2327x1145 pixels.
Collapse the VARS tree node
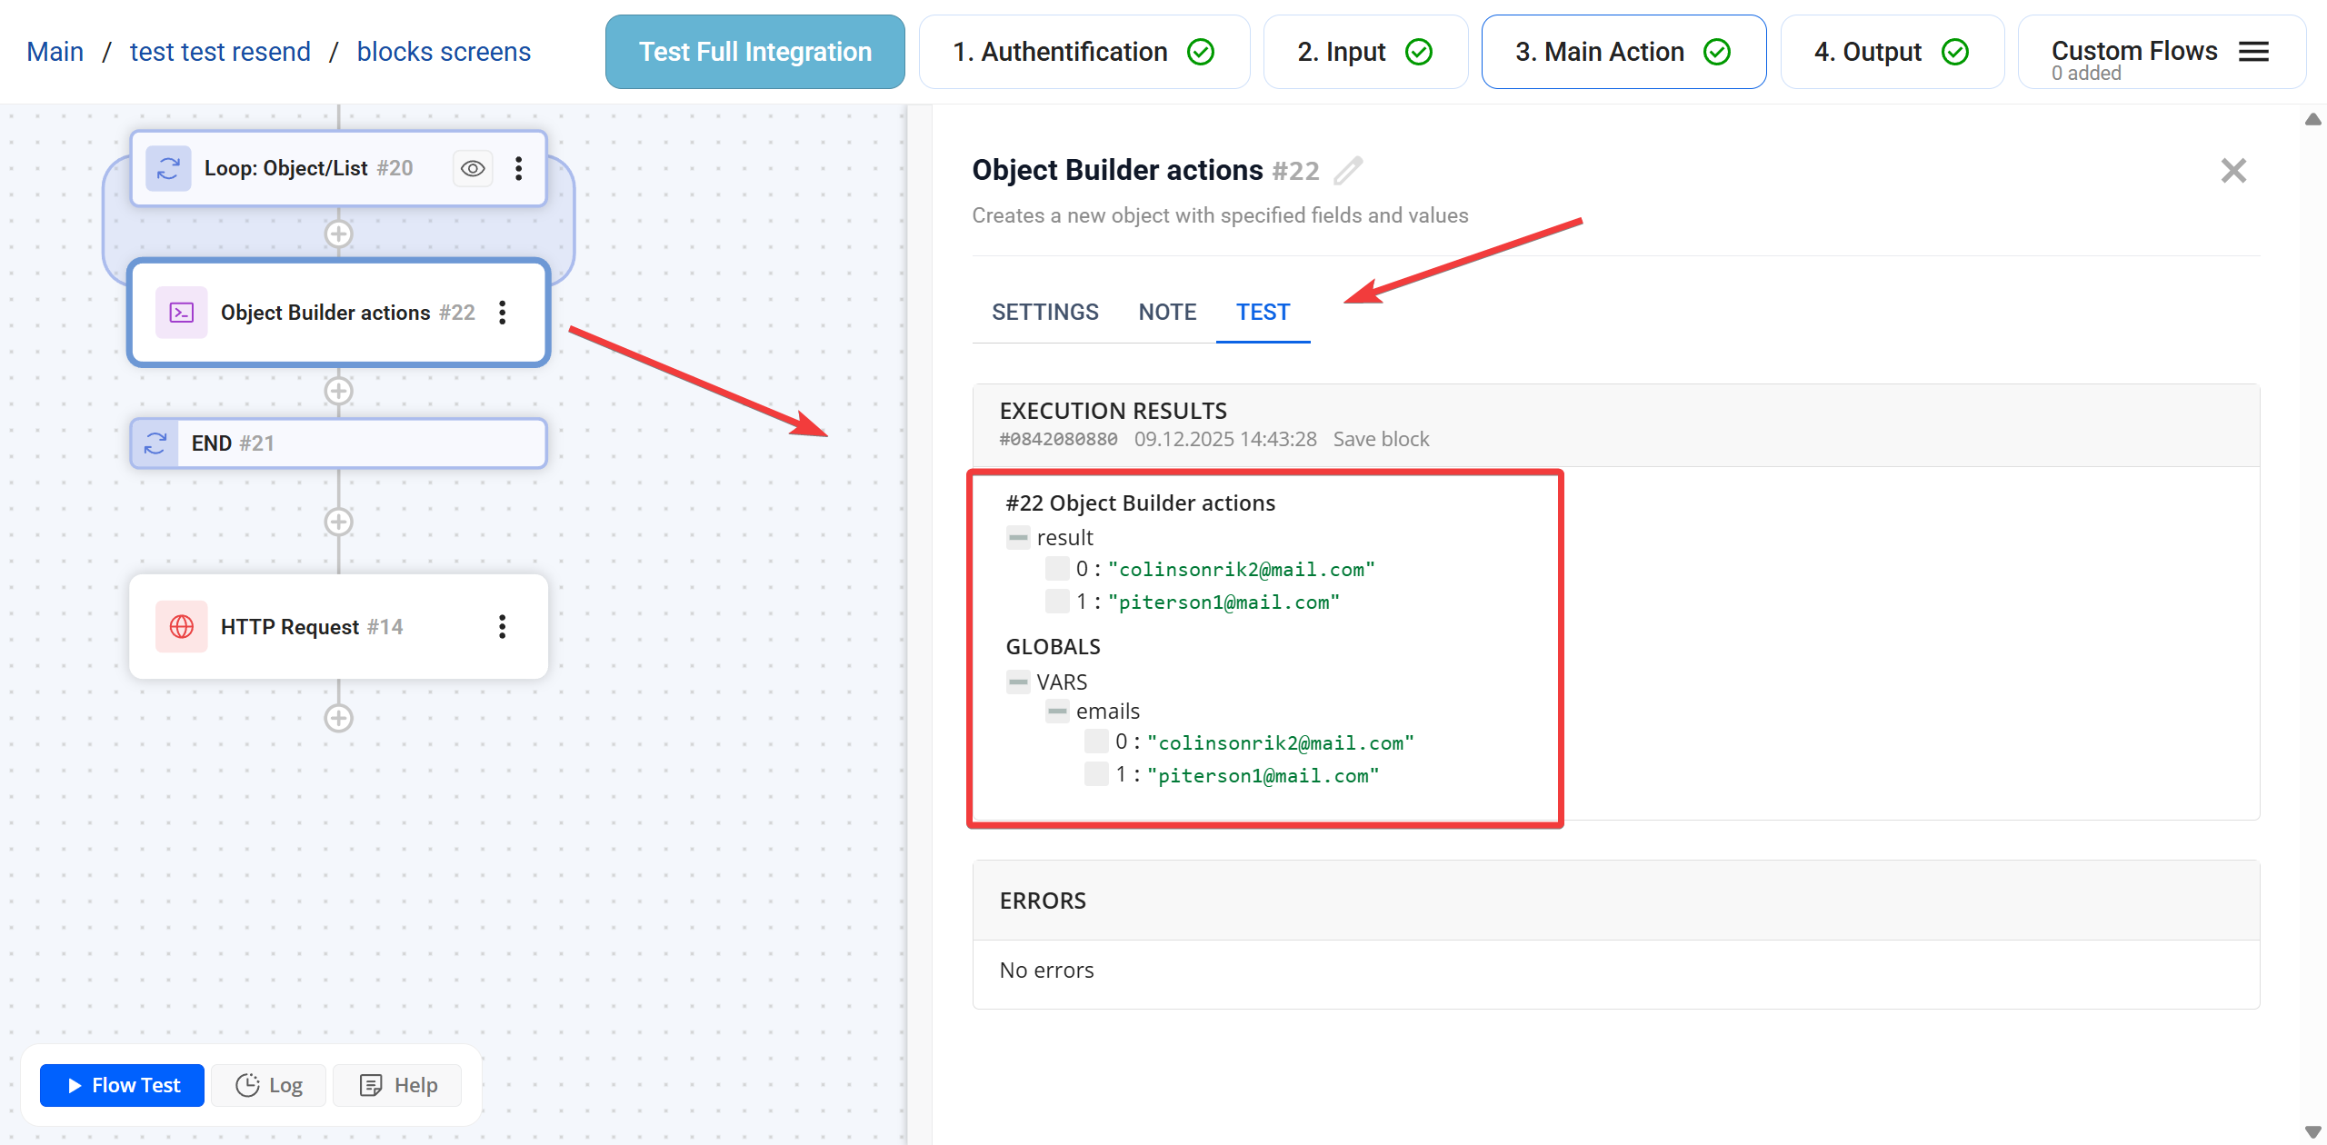coord(1018,682)
